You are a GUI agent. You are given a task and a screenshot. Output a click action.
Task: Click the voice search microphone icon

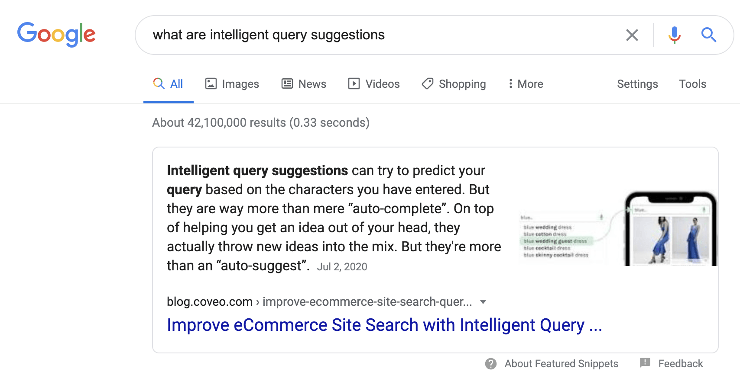674,35
